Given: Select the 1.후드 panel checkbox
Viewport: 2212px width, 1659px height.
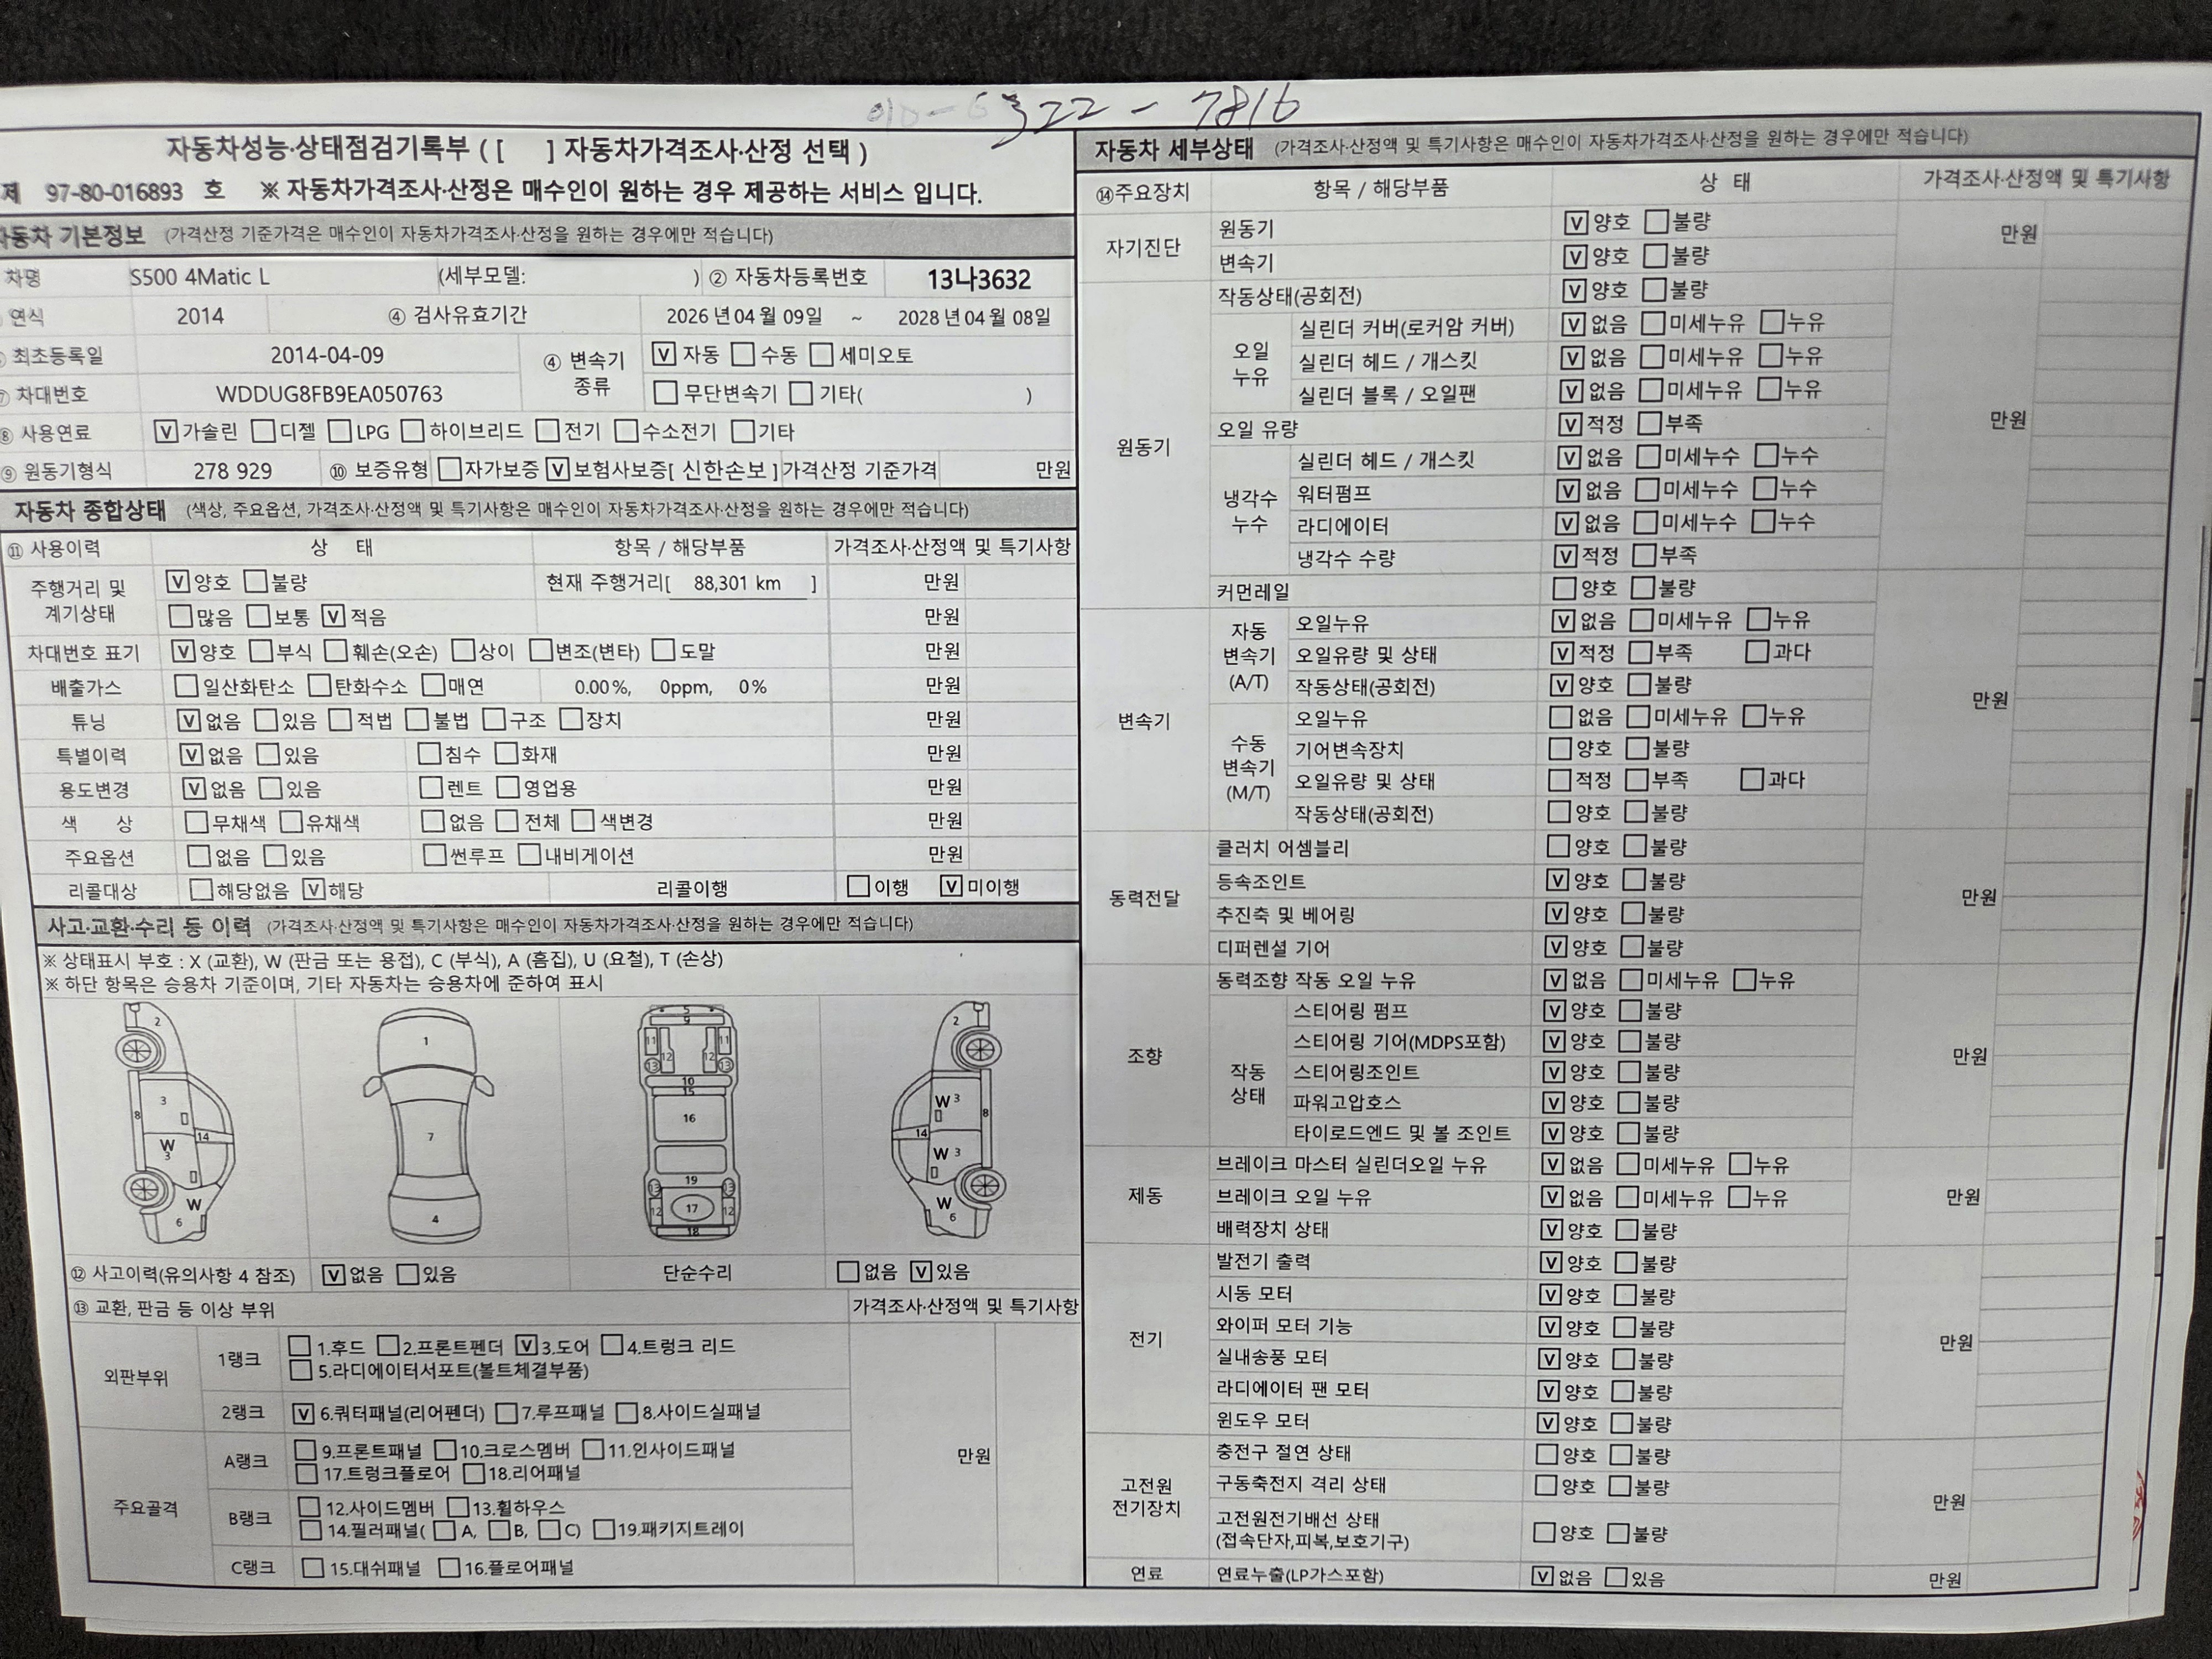Looking at the screenshot, I should tap(299, 1346).
